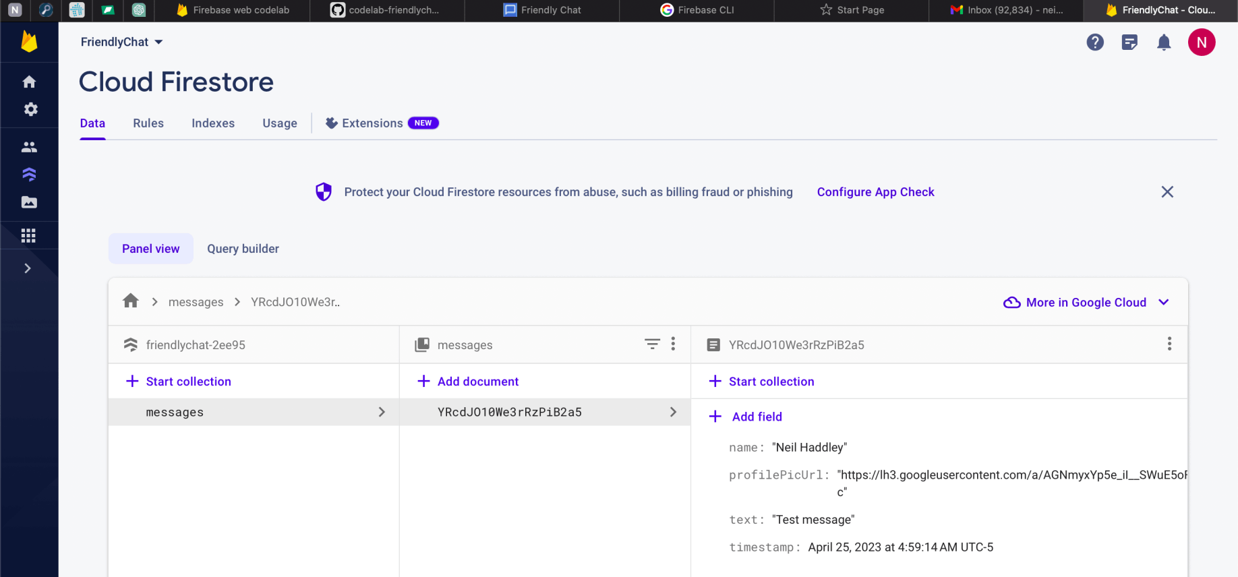
Task: Switch to the Rules tab
Action: [x=148, y=123]
